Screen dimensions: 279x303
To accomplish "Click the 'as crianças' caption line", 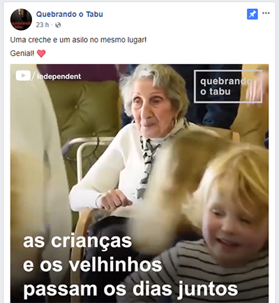I will point(77,241).
